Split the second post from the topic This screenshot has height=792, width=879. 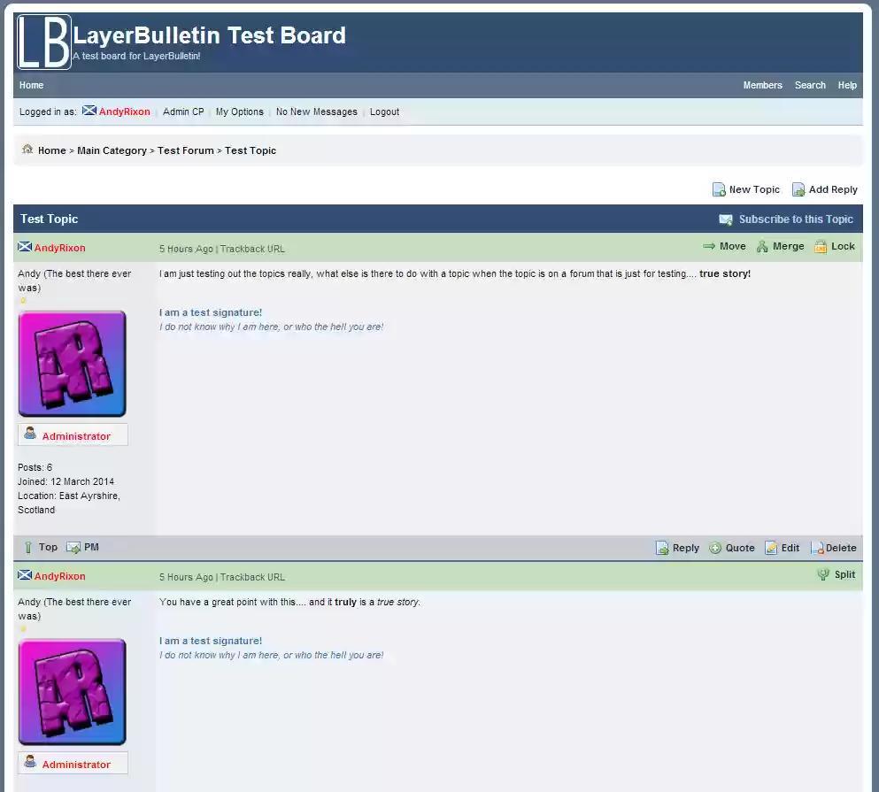coord(836,575)
